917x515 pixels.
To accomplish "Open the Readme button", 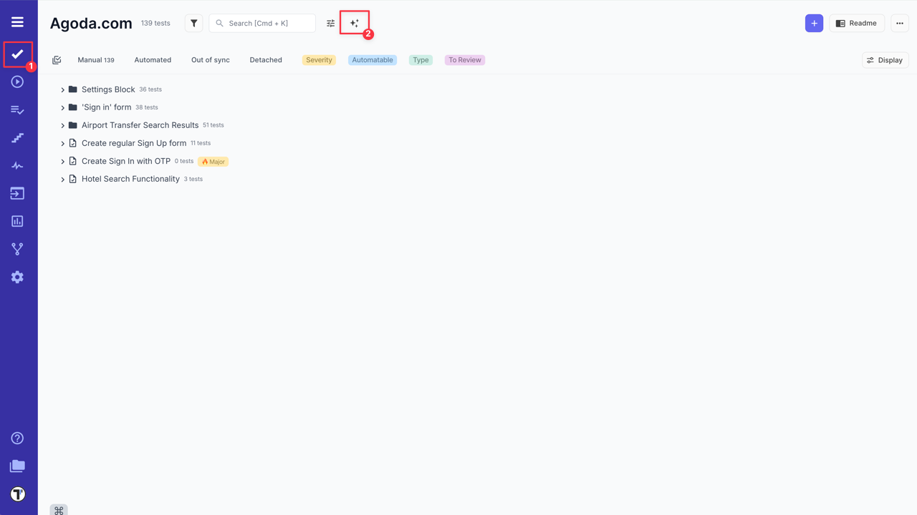I will (x=857, y=23).
